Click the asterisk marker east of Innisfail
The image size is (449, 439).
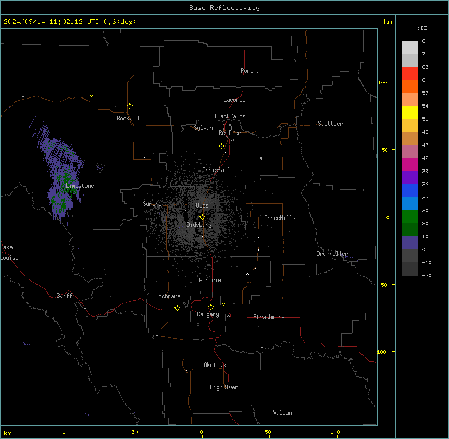pyautogui.click(x=261, y=158)
